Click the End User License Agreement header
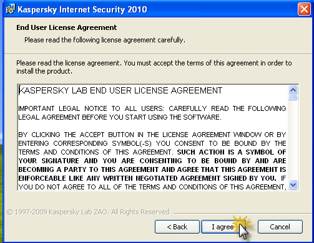 click(x=67, y=27)
